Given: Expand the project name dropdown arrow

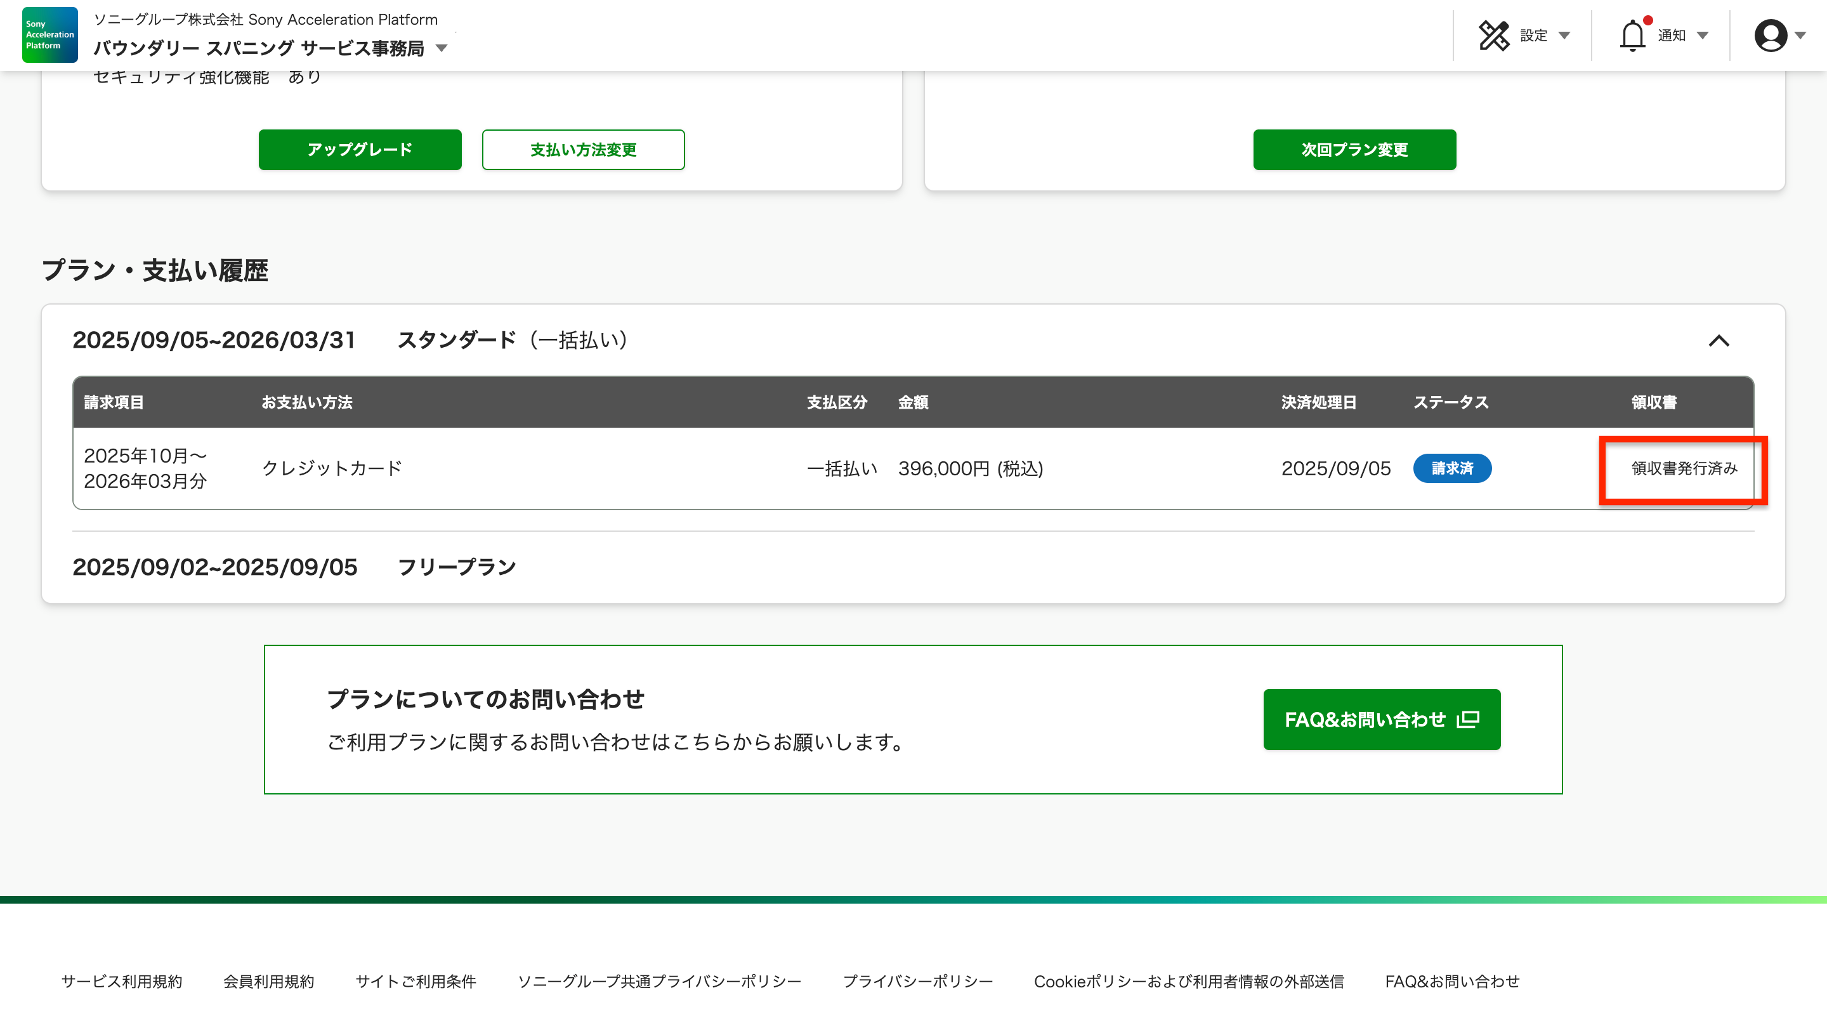Looking at the screenshot, I should coord(441,48).
